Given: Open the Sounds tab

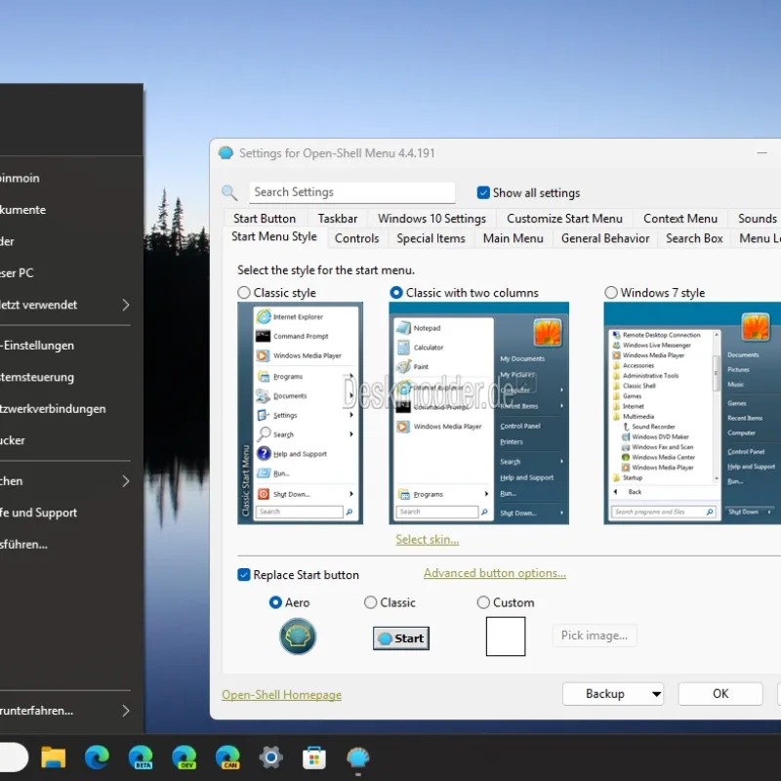Looking at the screenshot, I should point(756,219).
